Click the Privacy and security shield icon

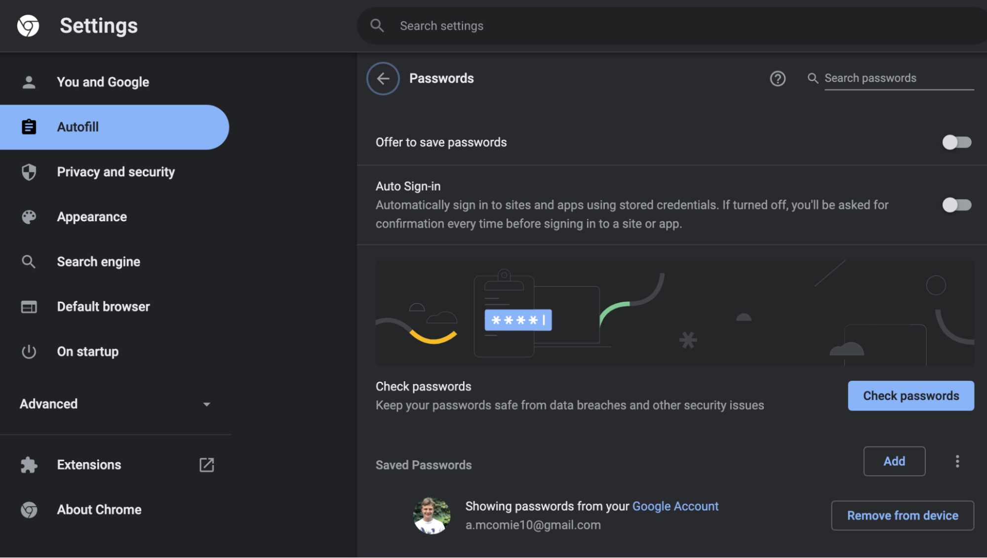coord(29,172)
